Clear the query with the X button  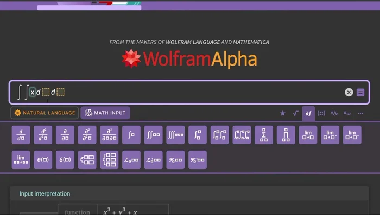349,92
